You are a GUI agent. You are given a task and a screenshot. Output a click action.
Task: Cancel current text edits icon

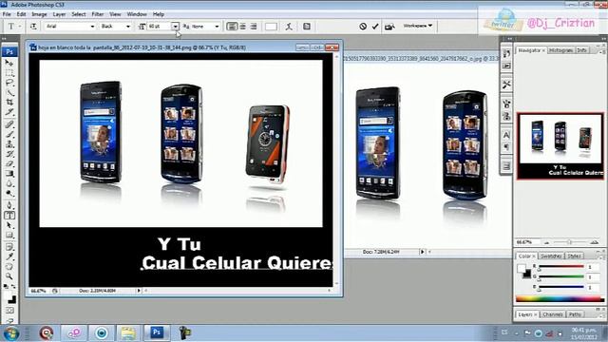pyautogui.click(x=363, y=27)
